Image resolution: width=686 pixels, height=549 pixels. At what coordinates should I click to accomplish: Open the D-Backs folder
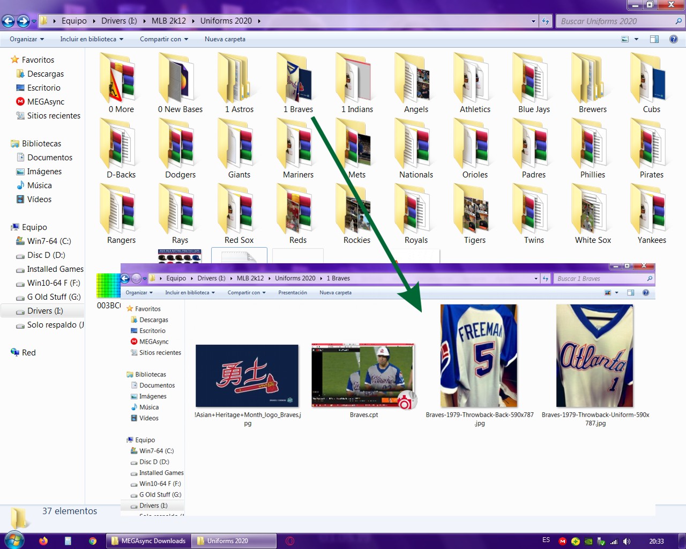tap(121, 148)
